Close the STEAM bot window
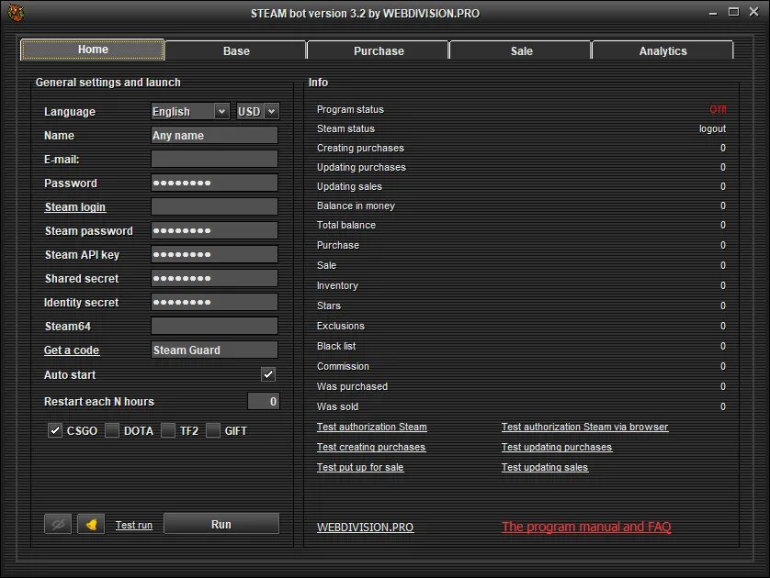Screen dimensions: 770x578 click(x=753, y=12)
